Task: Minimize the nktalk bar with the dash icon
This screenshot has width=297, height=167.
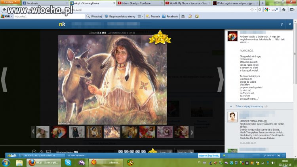Action: [x=283, y=156]
